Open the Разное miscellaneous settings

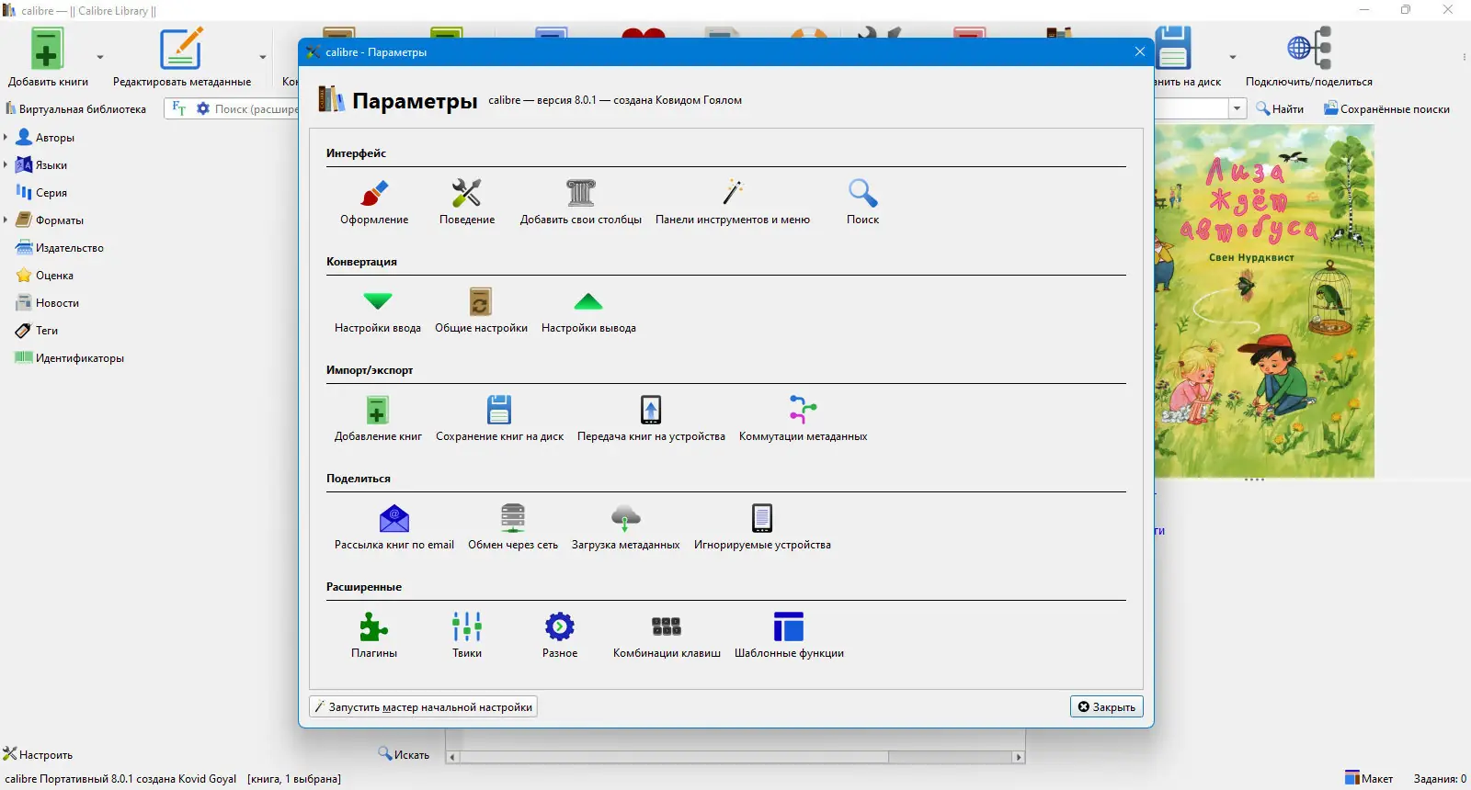[x=560, y=636]
